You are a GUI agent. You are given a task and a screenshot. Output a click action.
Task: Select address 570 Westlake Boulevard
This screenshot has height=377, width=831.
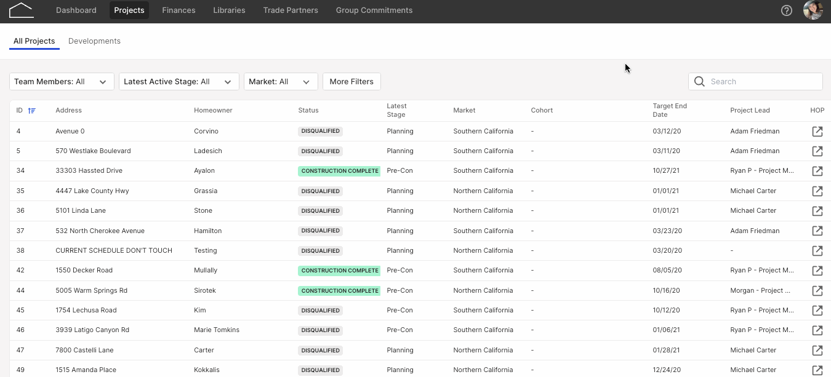click(x=93, y=151)
